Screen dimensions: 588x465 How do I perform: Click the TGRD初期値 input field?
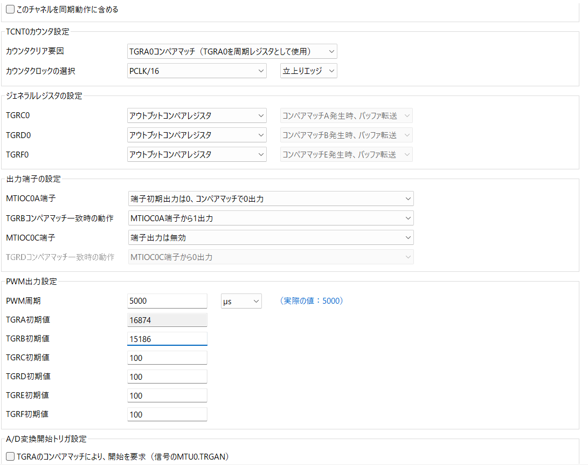click(167, 377)
